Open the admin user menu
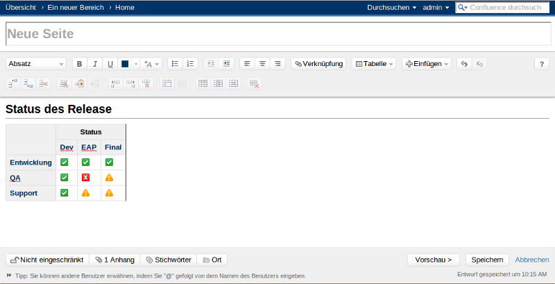Image resolution: width=555 pixels, height=284 pixels. (x=436, y=8)
